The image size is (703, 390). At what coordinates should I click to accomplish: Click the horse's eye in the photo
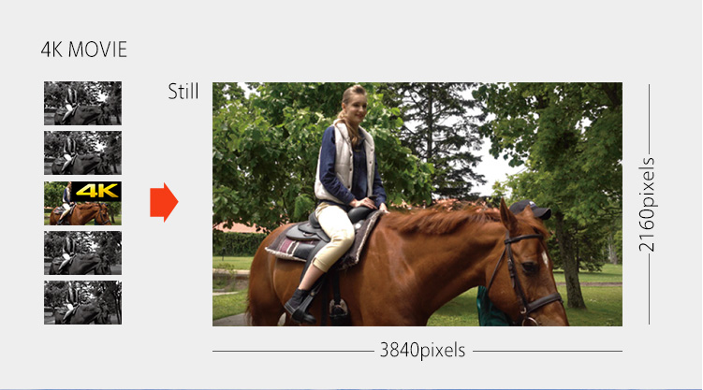[x=529, y=267]
